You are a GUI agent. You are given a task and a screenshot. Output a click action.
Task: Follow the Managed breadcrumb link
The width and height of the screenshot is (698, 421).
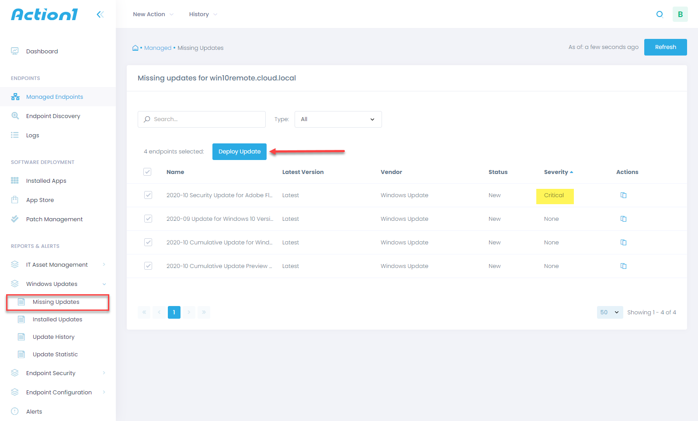(158, 48)
